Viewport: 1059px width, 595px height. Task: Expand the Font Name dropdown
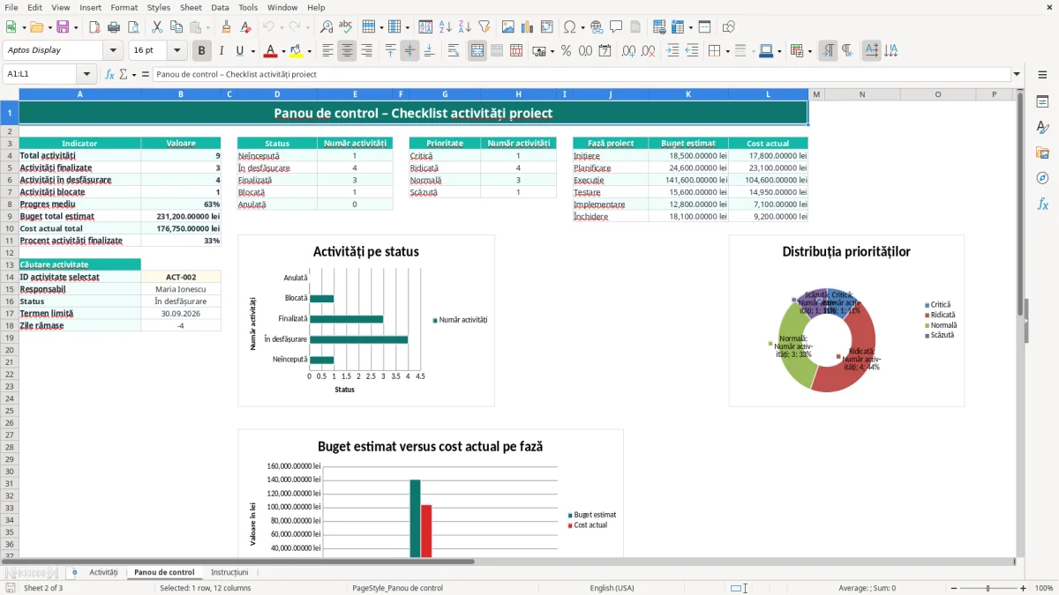click(x=113, y=51)
